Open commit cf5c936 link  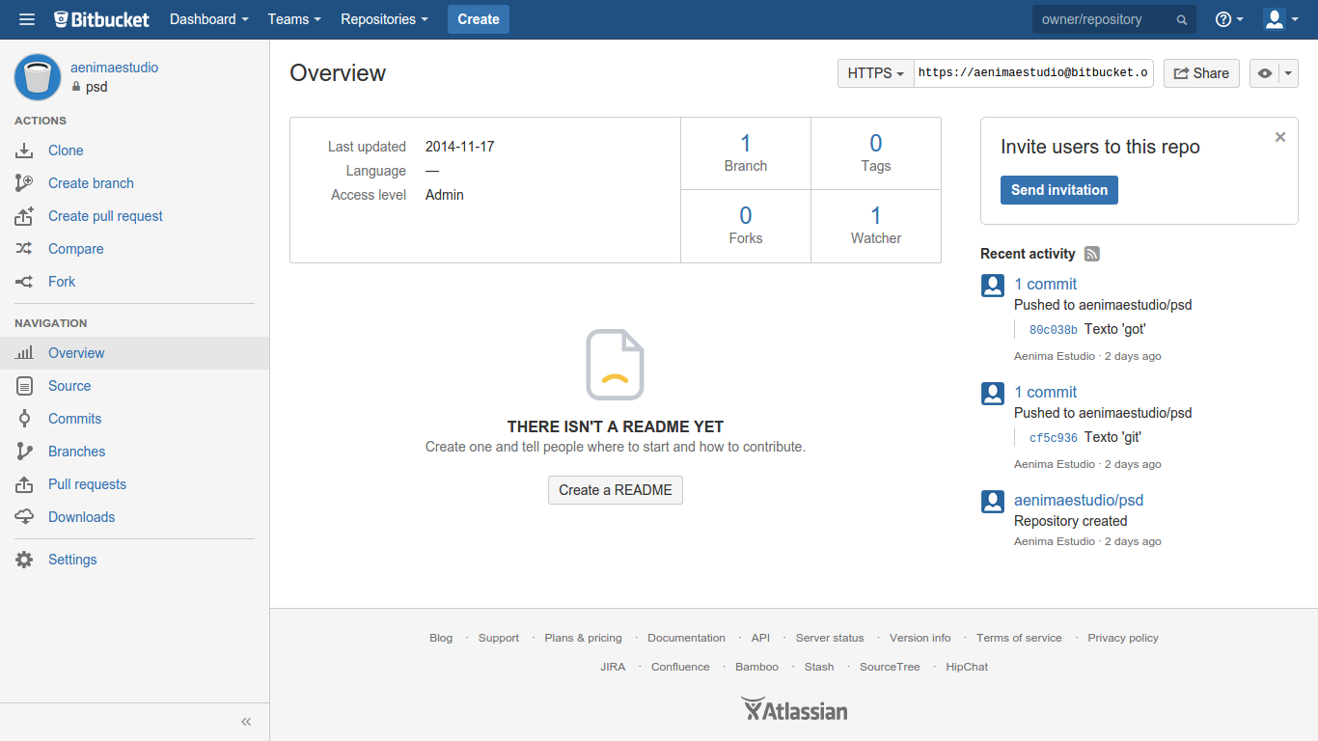click(x=1053, y=438)
